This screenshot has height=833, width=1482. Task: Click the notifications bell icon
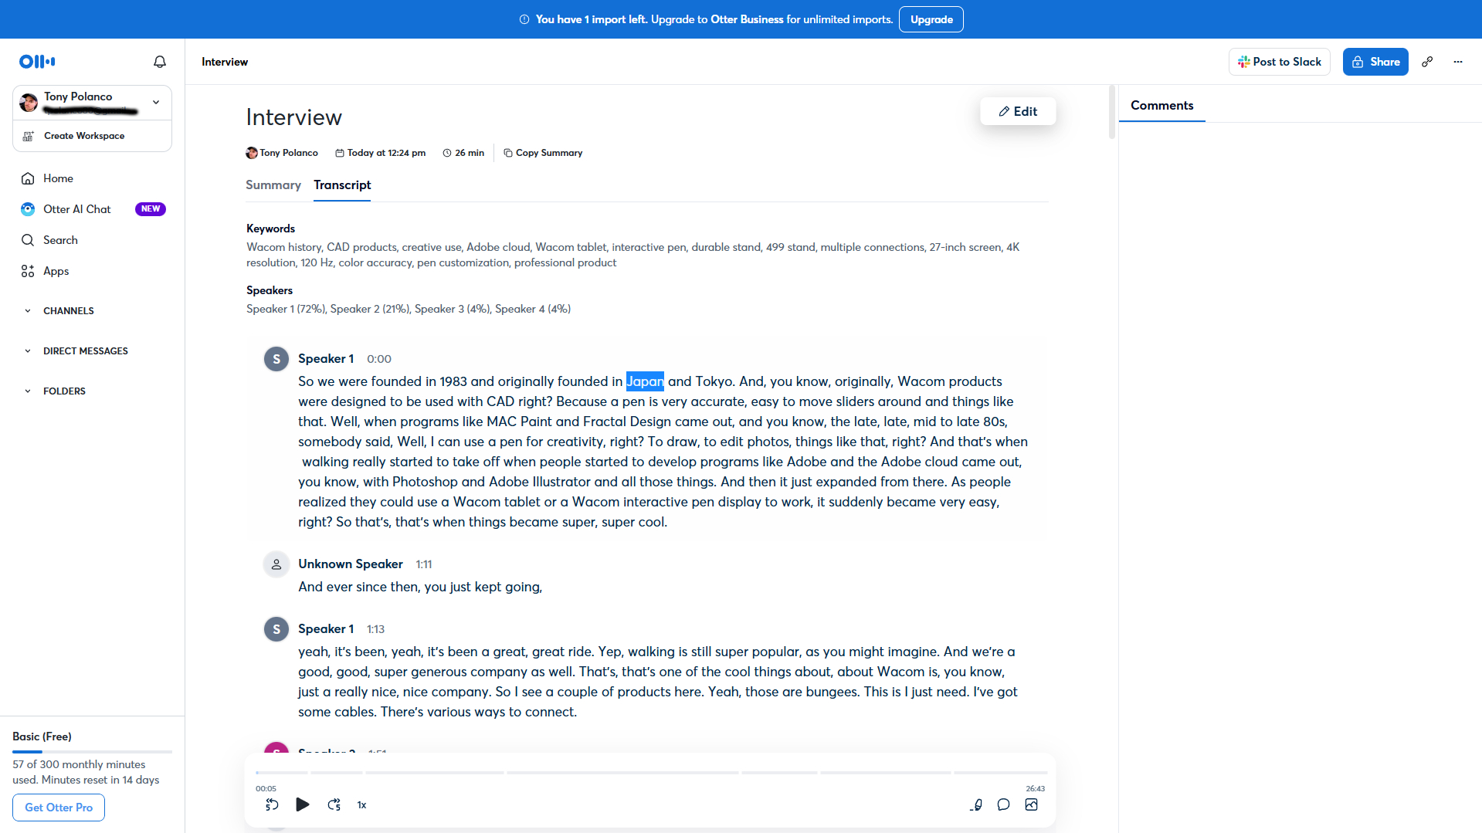coord(160,62)
